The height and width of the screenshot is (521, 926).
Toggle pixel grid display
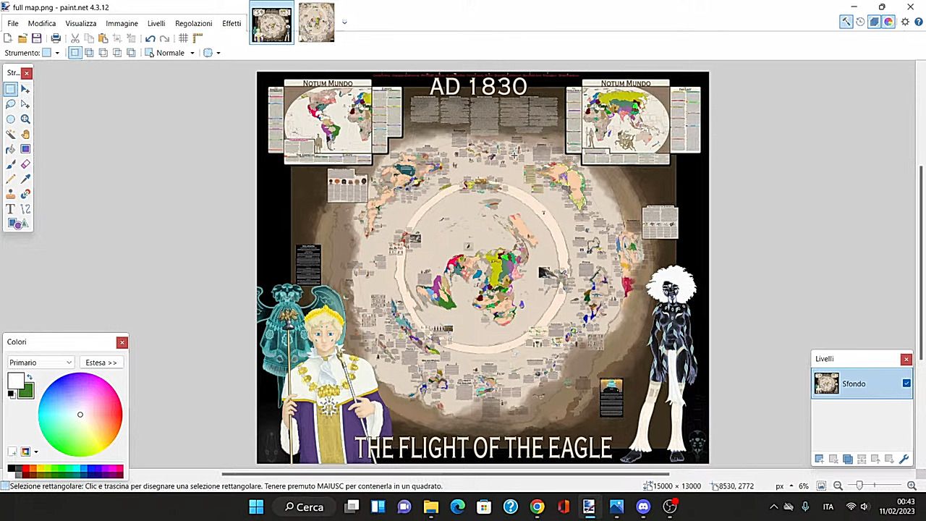coord(184,38)
